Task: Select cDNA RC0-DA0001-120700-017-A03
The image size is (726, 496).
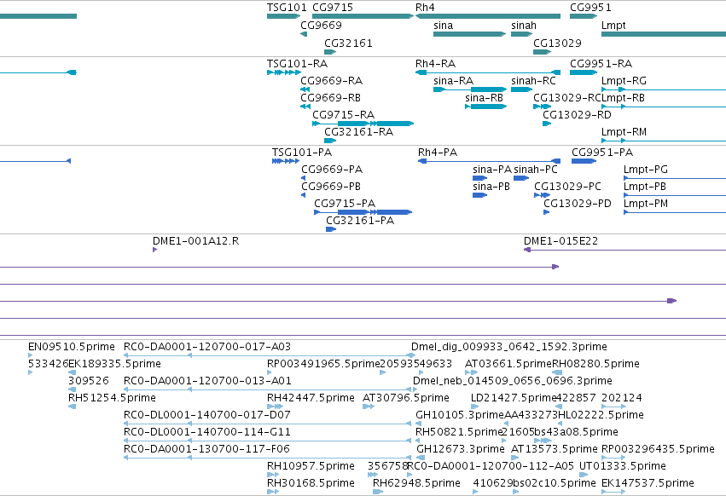Action: (x=270, y=355)
